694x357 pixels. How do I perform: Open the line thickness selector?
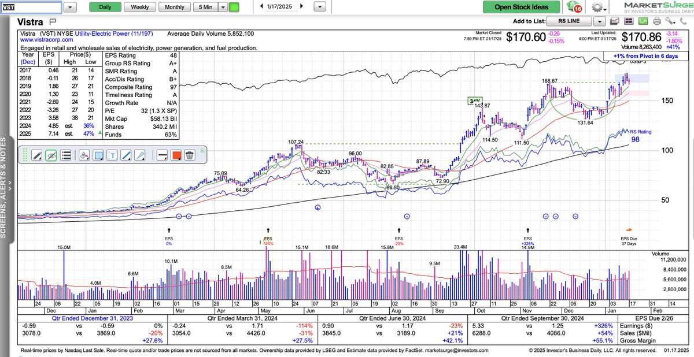tap(161, 155)
